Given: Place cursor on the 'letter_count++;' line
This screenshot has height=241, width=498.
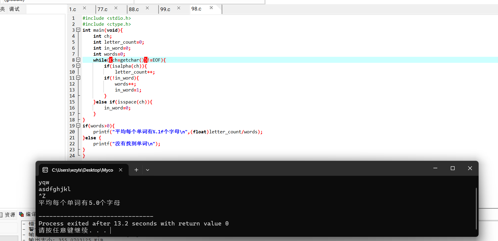Looking at the screenshot, I should click(x=135, y=72).
